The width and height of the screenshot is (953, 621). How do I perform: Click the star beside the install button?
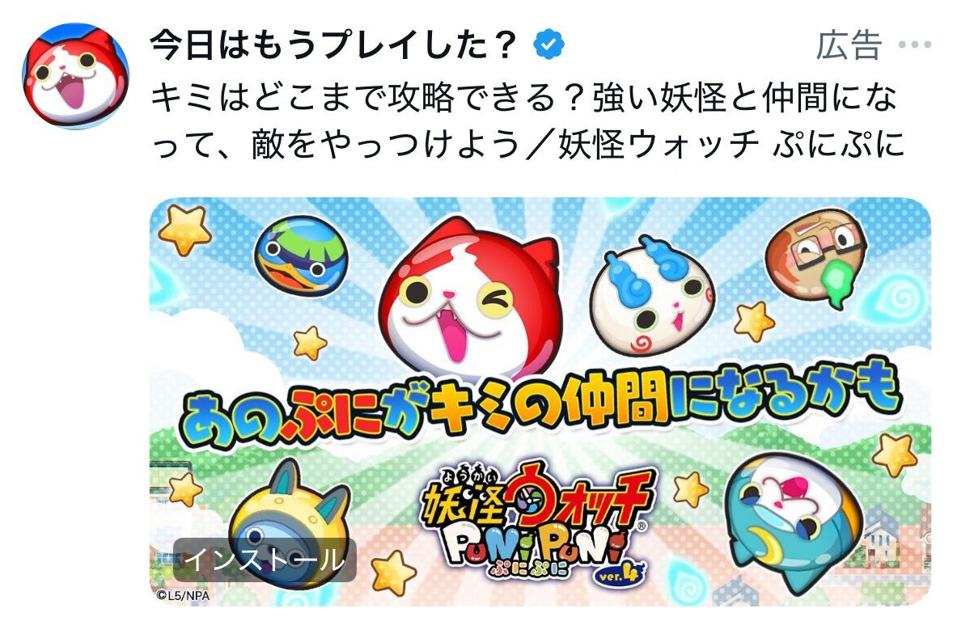[x=393, y=572]
